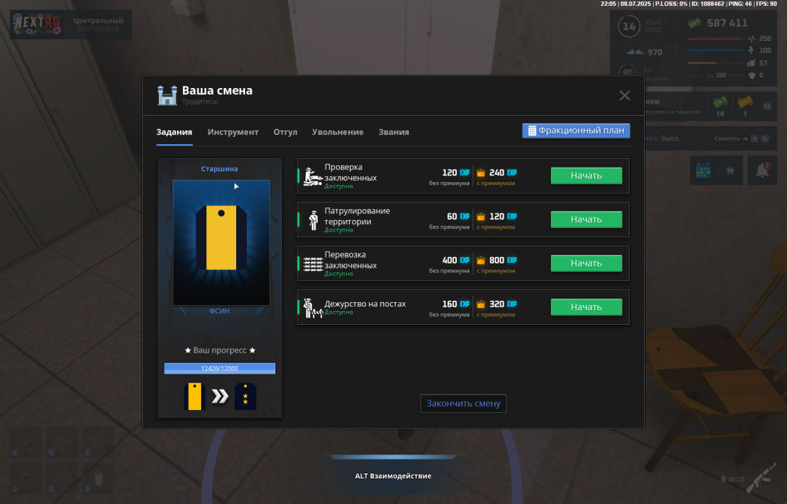Click the 587 411 money balance
This screenshot has height=504, width=787.
coord(727,23)
